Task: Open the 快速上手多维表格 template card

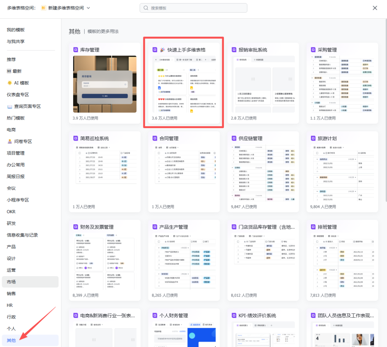Action: (x=183, y=84)
